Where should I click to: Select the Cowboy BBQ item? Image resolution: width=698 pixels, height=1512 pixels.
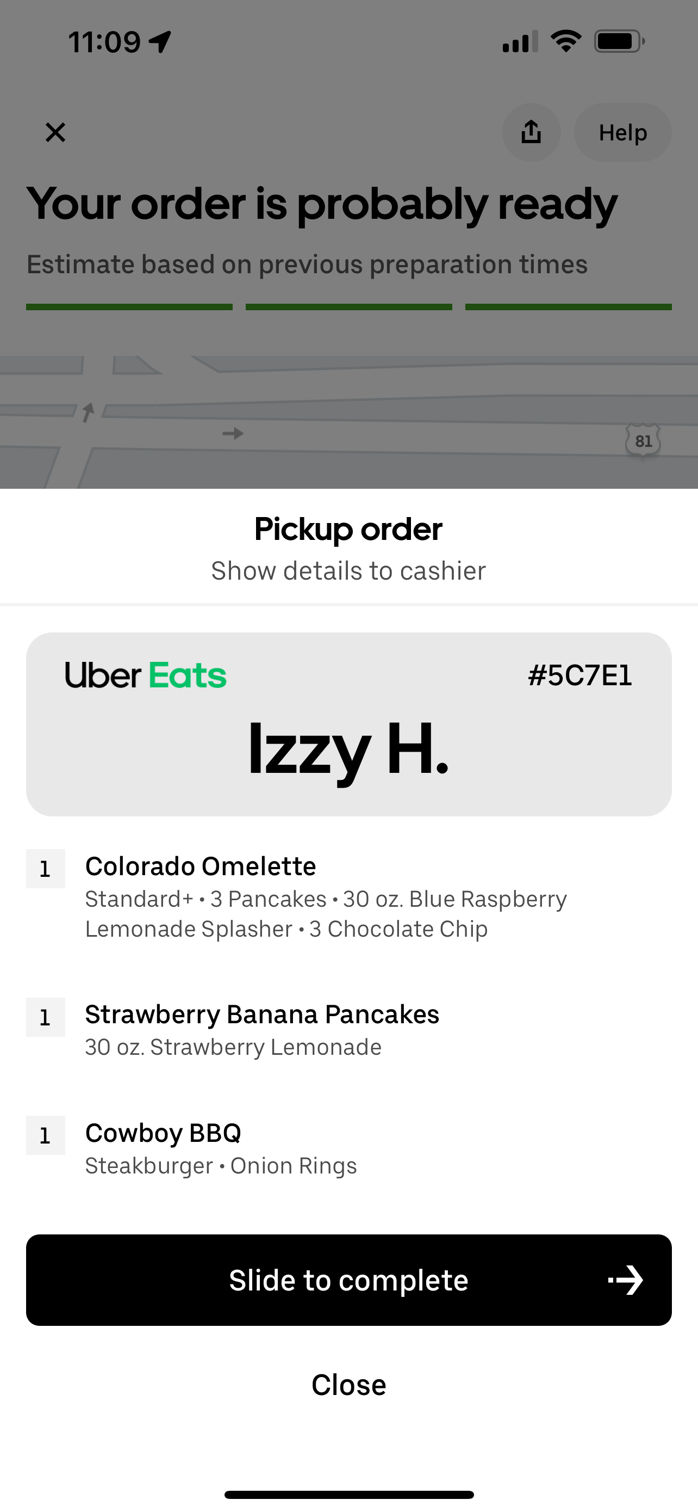click(163, 1133)
